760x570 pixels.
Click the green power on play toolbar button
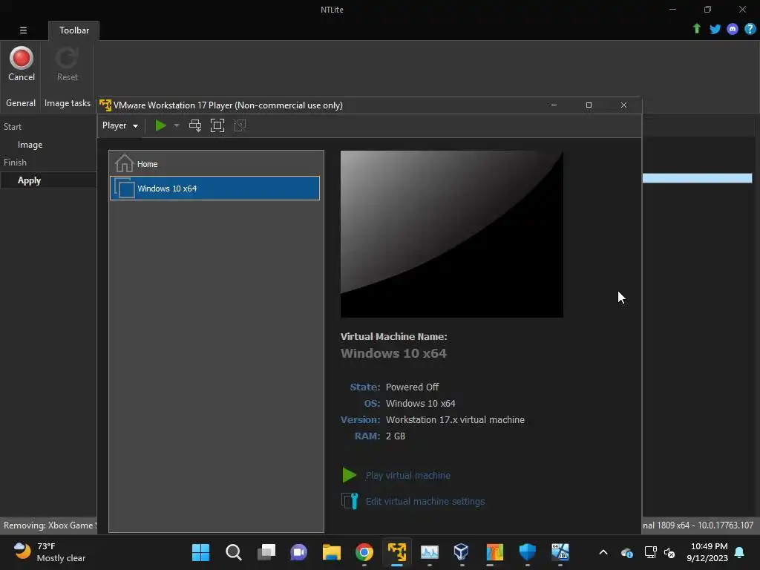click(x=160, y=125)
